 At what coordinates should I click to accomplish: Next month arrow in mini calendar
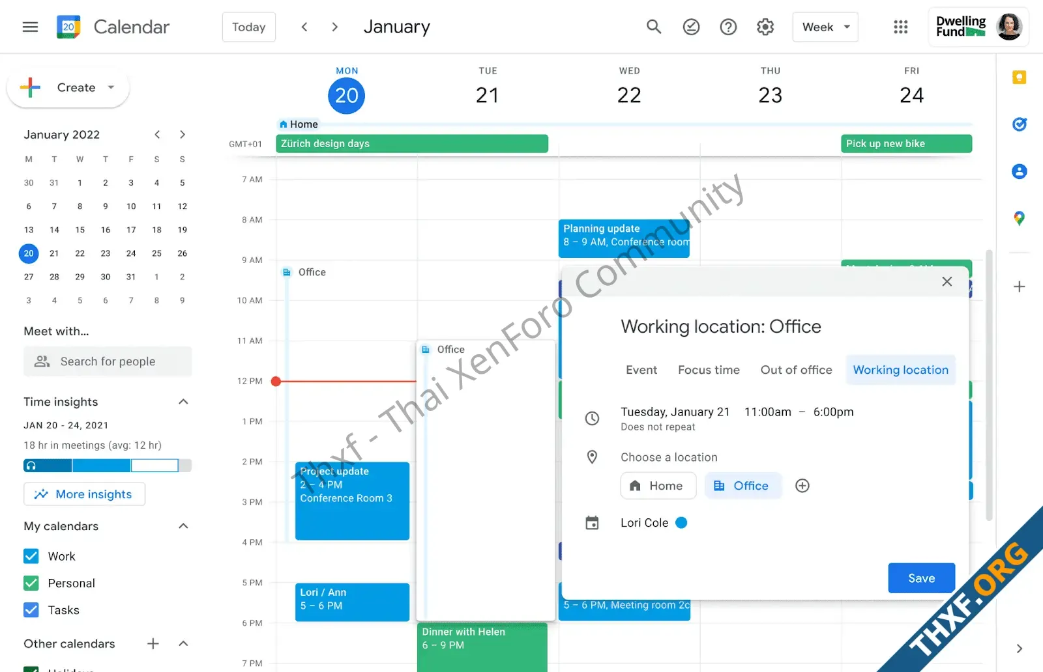coord(183,134)
